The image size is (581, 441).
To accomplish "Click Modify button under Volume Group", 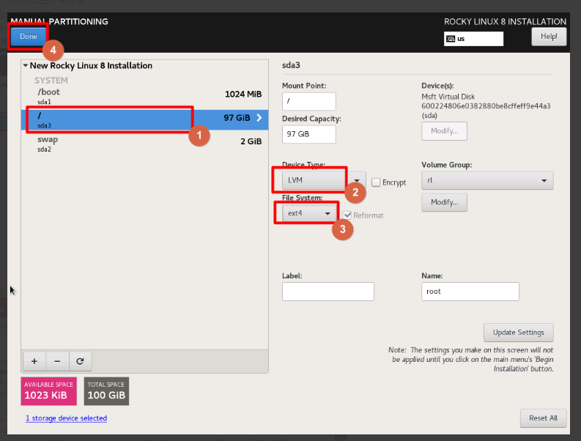I will click(444, 202).
